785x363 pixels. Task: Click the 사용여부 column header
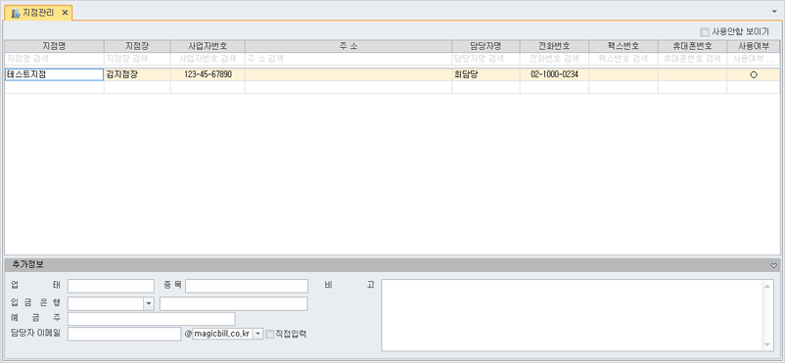click(x=754, y=46)
